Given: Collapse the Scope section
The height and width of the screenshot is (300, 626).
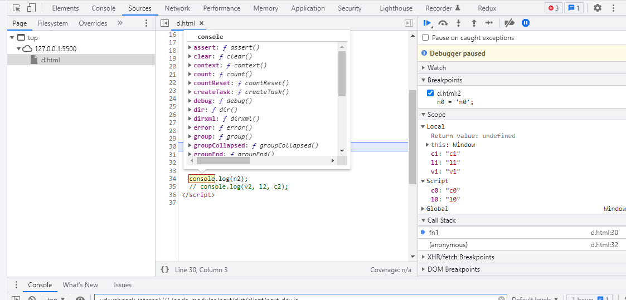Looking at the screenshot, I should point(424,115).
